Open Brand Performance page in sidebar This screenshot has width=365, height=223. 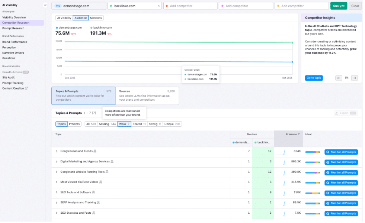point(15,42)
